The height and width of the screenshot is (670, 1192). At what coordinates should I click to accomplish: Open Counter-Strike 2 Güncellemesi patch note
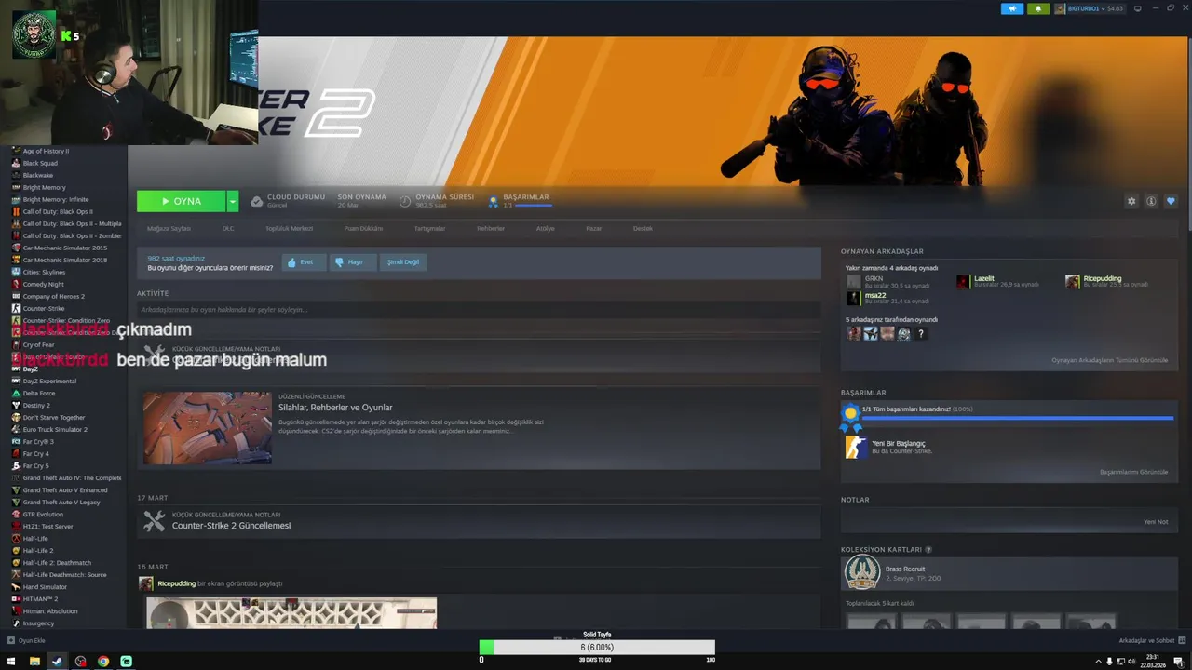click(x=231, y=526)
